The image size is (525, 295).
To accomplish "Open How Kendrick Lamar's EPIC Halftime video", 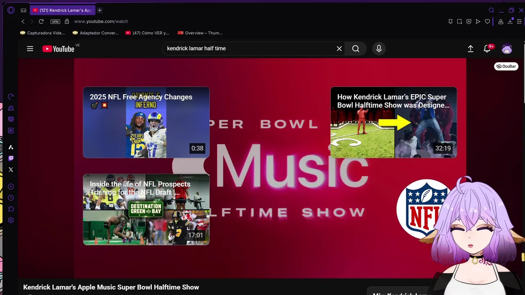I will [x=394, y=122].
